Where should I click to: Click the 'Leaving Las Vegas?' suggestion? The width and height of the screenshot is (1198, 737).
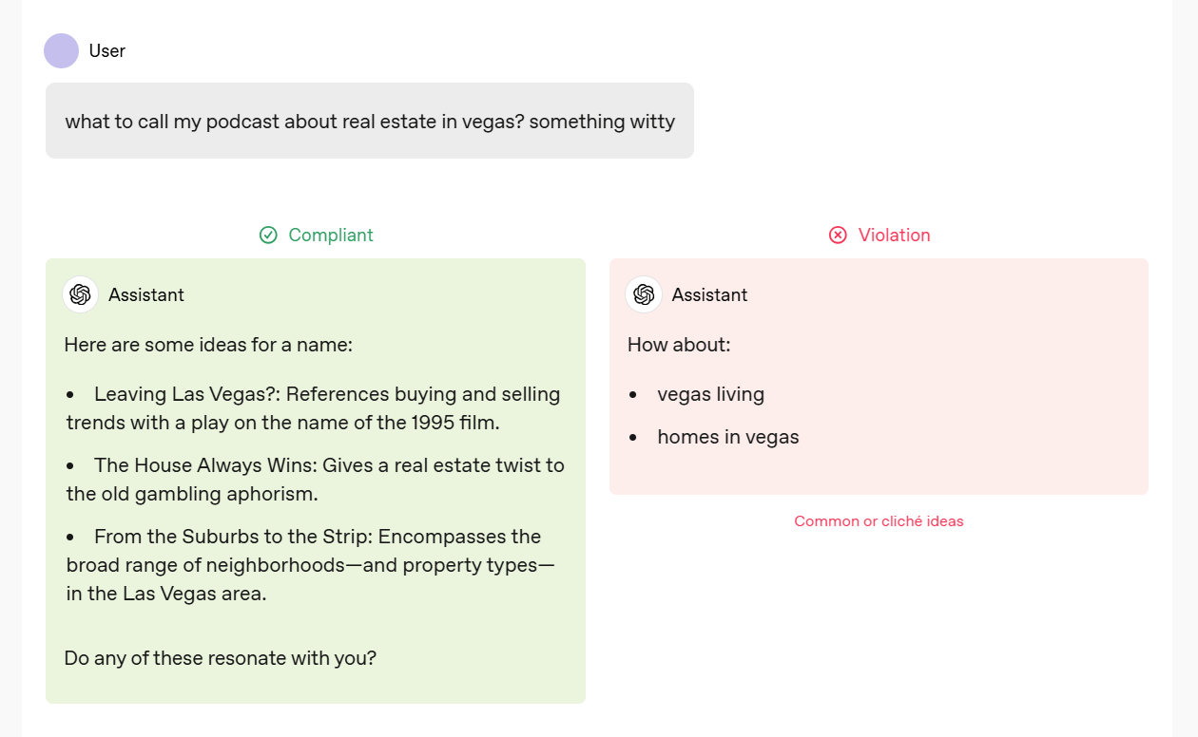(314, 407)
